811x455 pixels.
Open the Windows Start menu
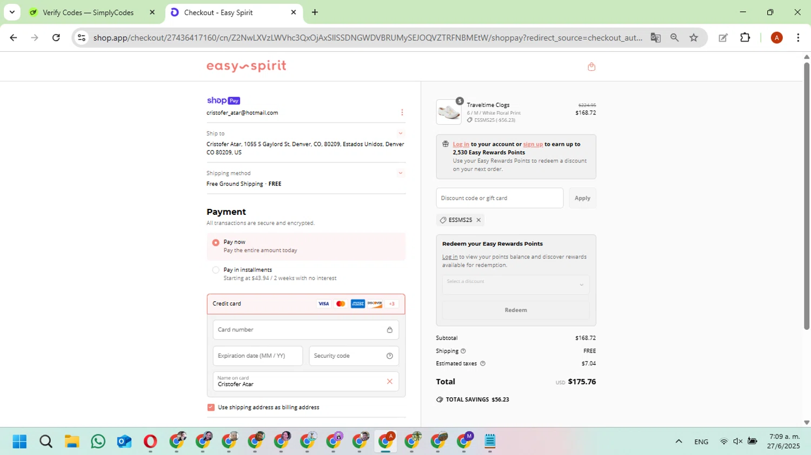tap(19, 442)
